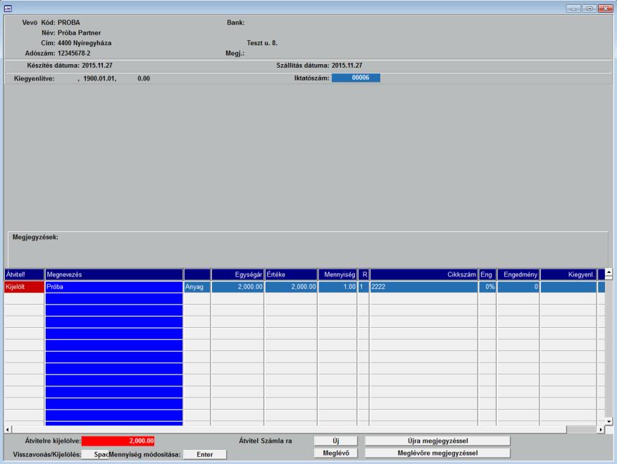Click Meglévőre megjegyzéssel button
The height and width of the screenshot is (464, 617).
coord(437,453)
